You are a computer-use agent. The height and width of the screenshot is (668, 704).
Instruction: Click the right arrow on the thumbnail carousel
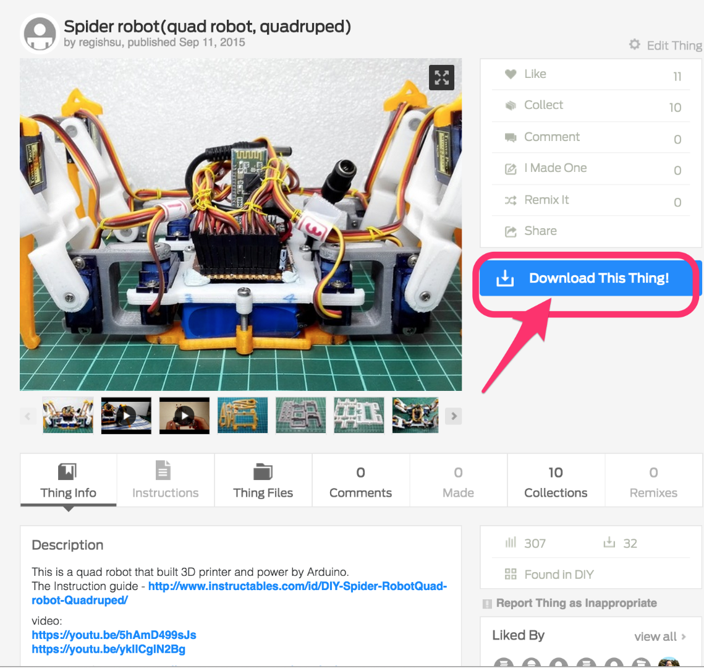pos(453,416)
